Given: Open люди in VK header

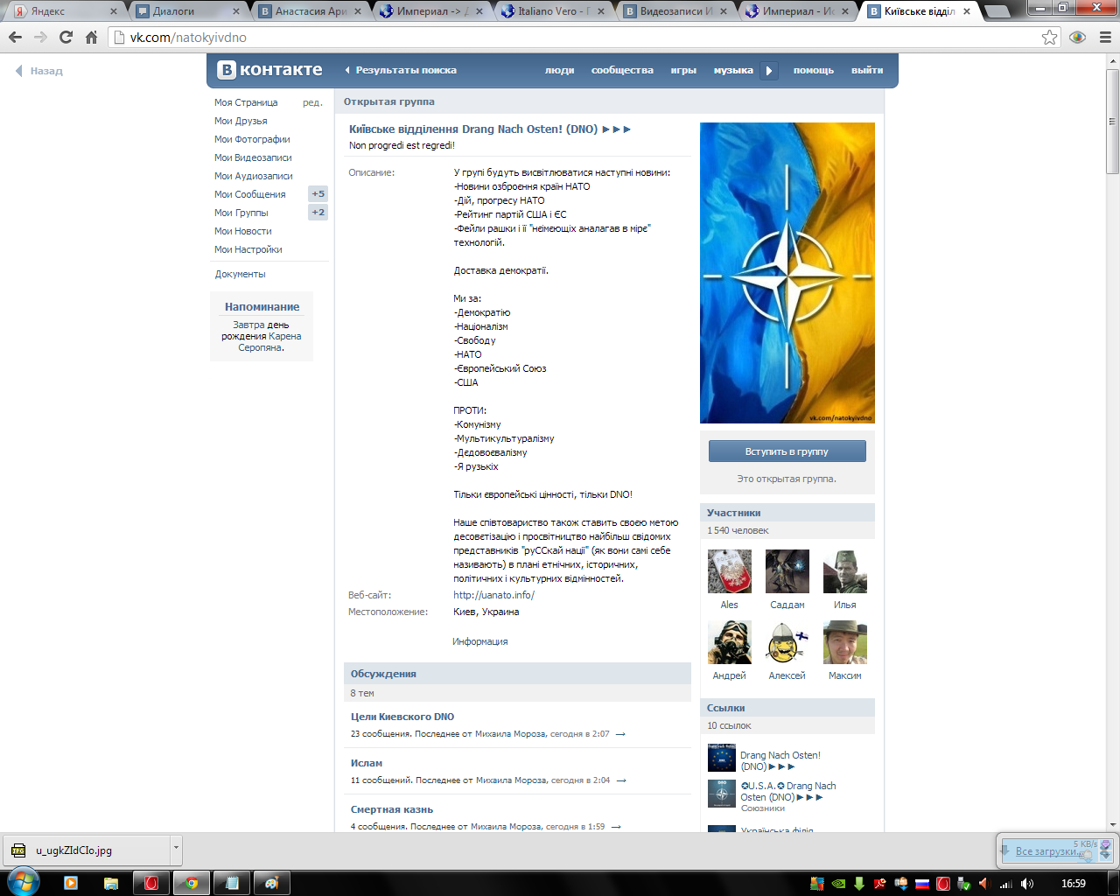Looking at the screenshot, I should (559, 70).
